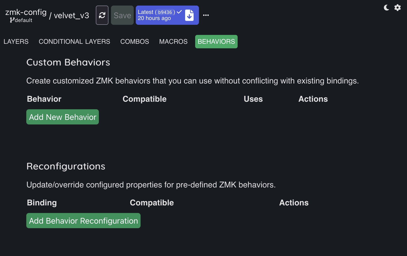Switch branch via the default label
Image resolution: width=407 pixels, height=256 pixels.
(x=23, y=20)
